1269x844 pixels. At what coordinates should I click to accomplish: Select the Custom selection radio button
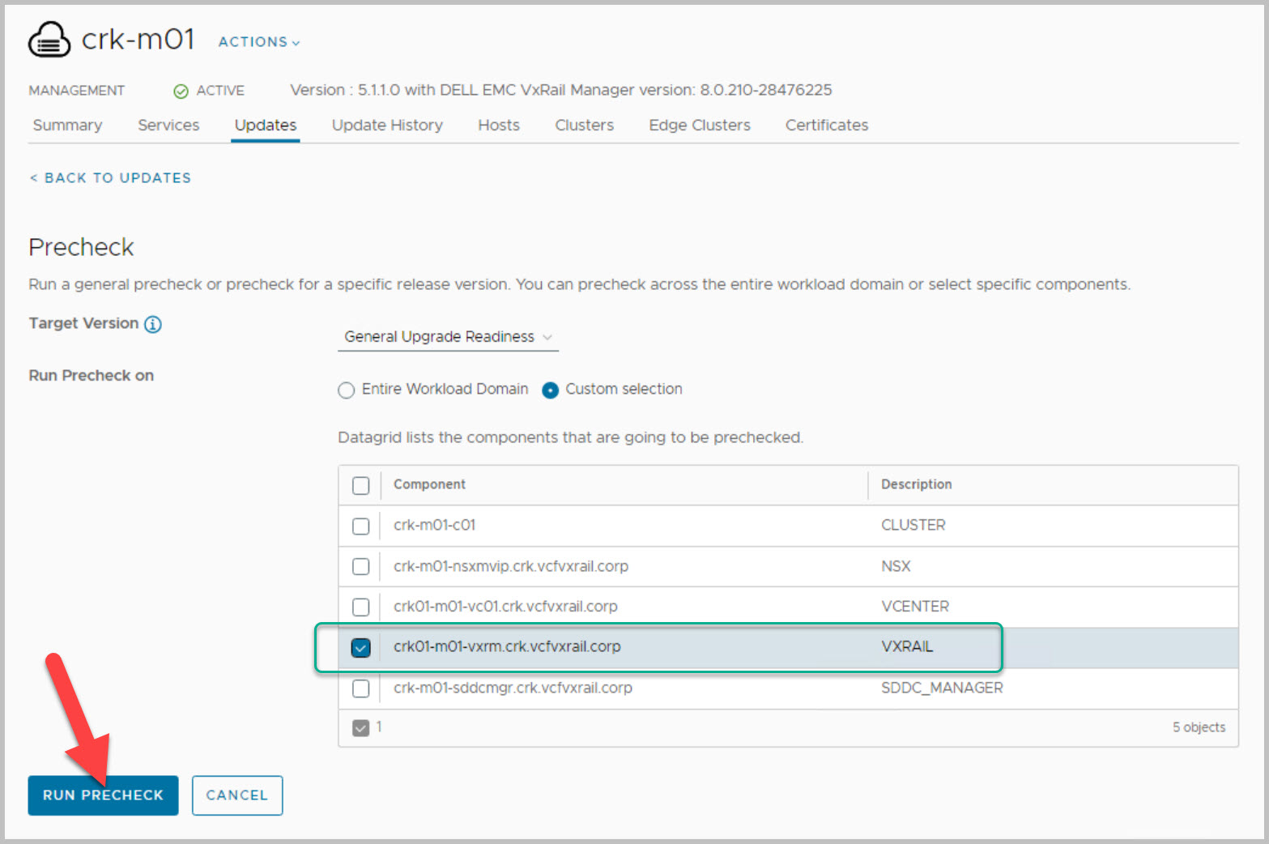pyautogui.click(x=550, y=390)
